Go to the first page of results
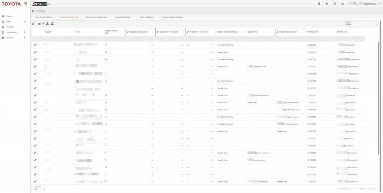383x193 pixels. [355, 189]
